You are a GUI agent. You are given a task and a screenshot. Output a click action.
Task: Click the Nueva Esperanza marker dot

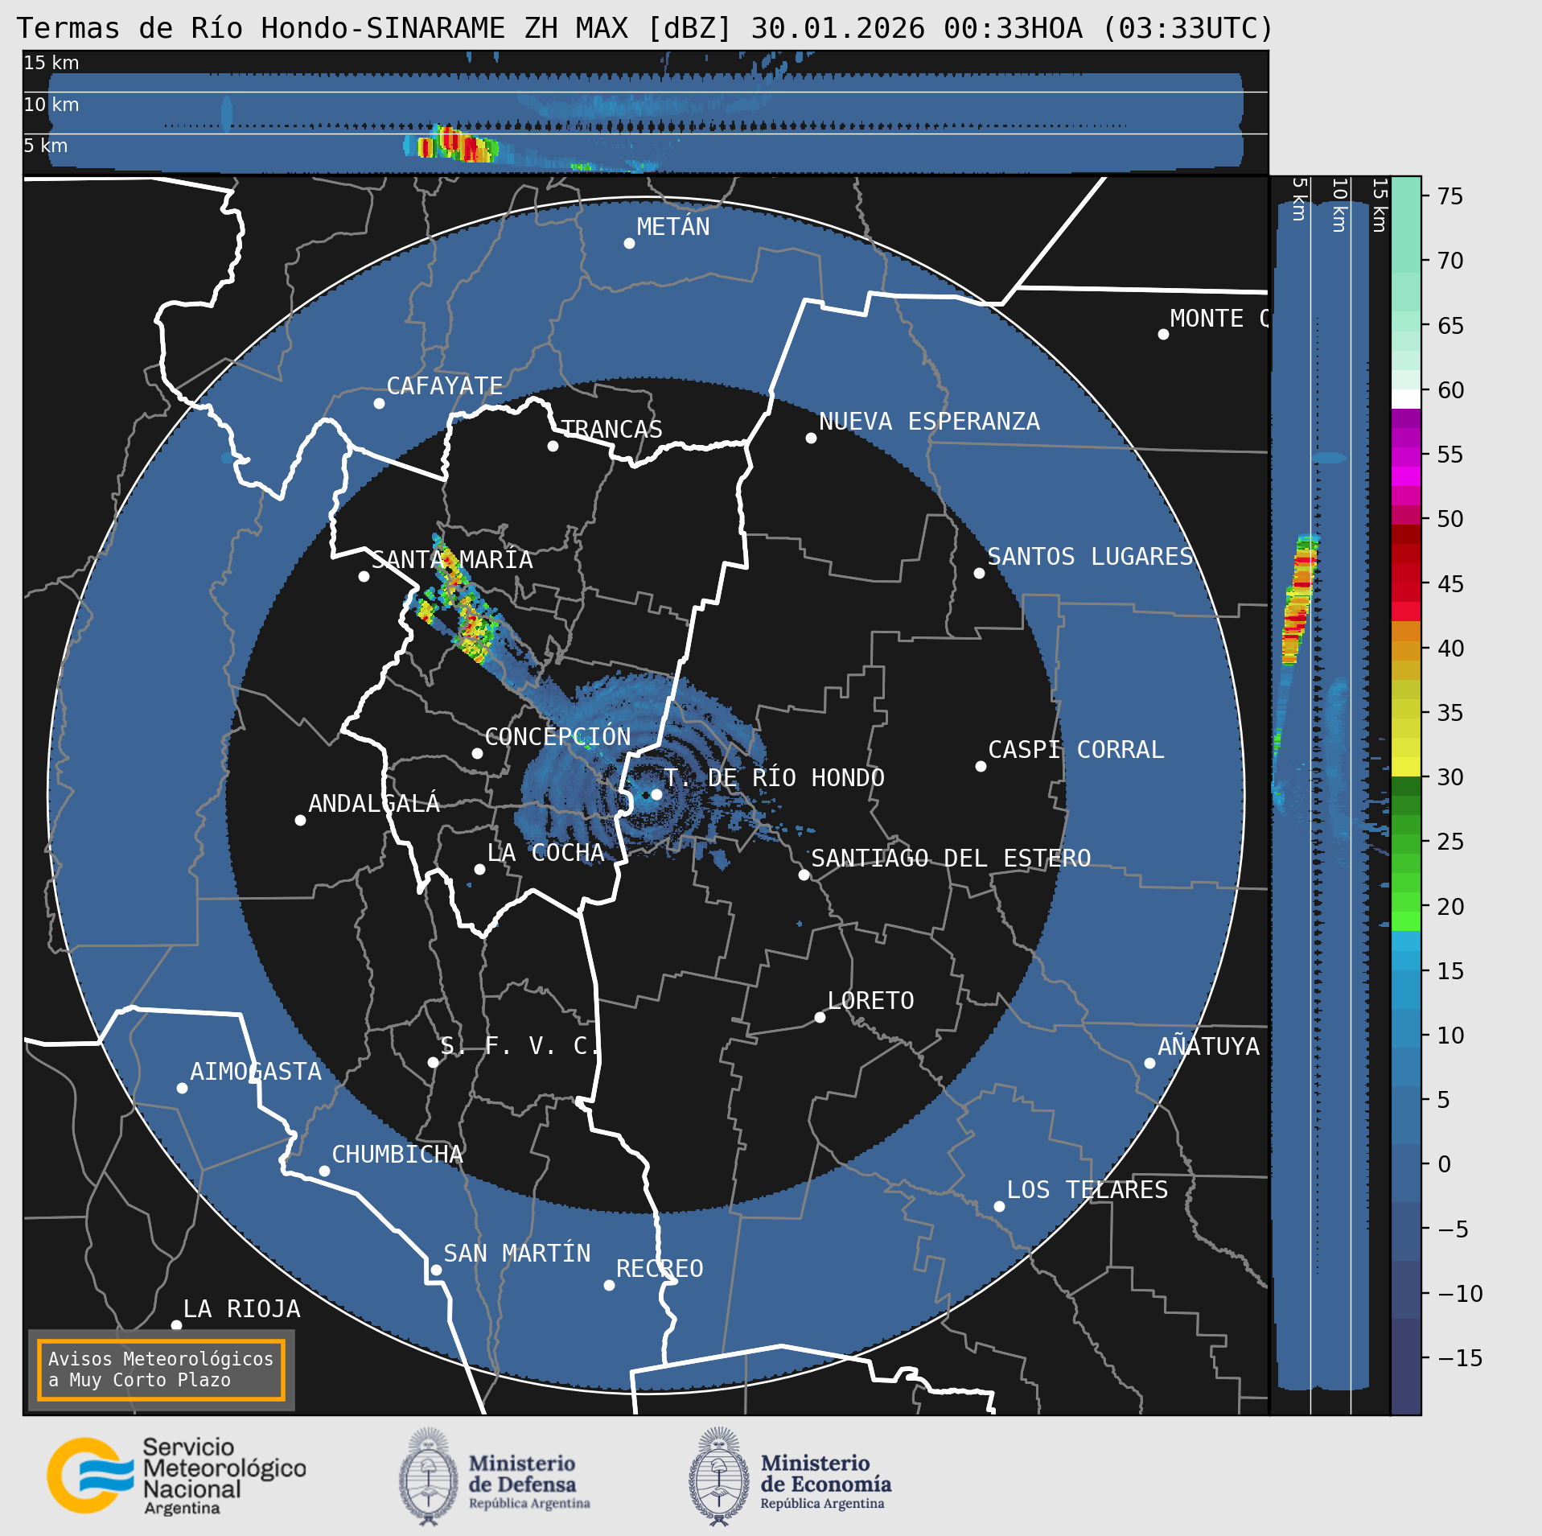[811, 438]
